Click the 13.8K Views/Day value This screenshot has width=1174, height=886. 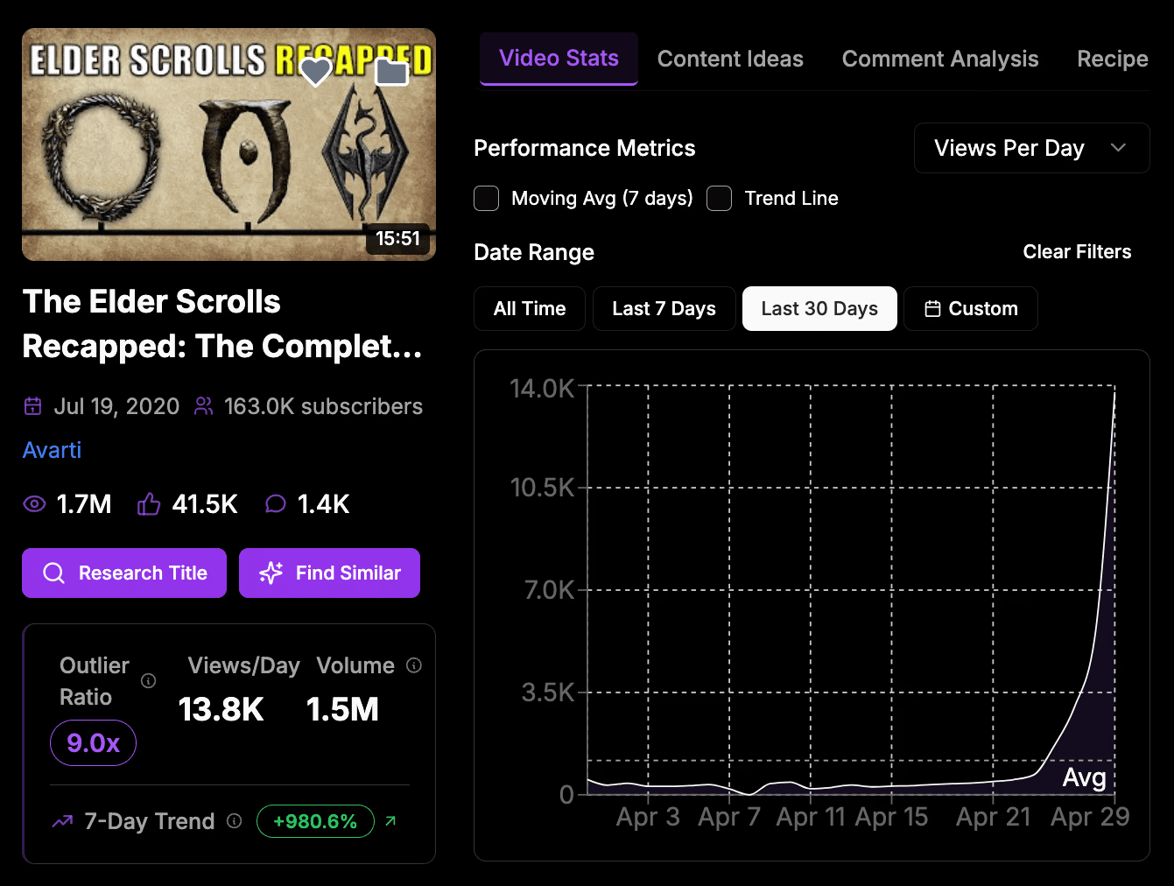coord(221,709)
